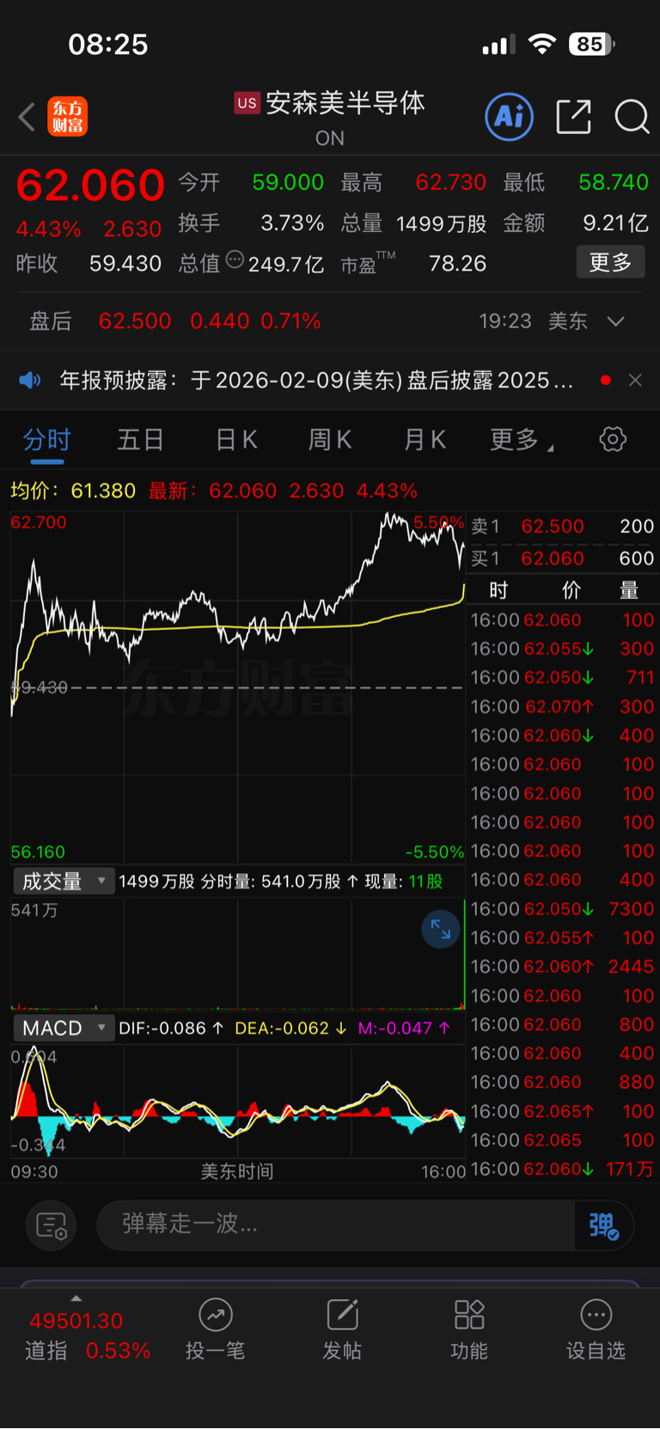
Task: Open the 年报预披露 announcement text
Action: tap(316, 380)
